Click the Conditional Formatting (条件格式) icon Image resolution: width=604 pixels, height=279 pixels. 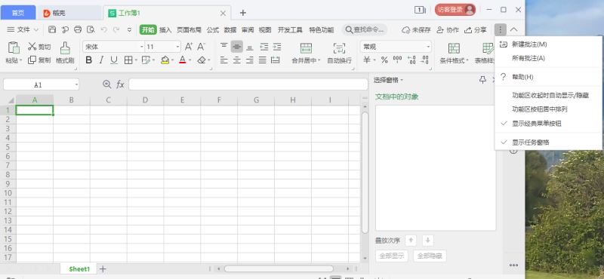[x=454, y=48]
